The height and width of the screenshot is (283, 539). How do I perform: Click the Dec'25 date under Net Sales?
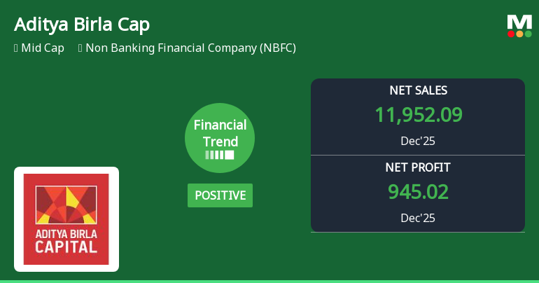(418, 141)
